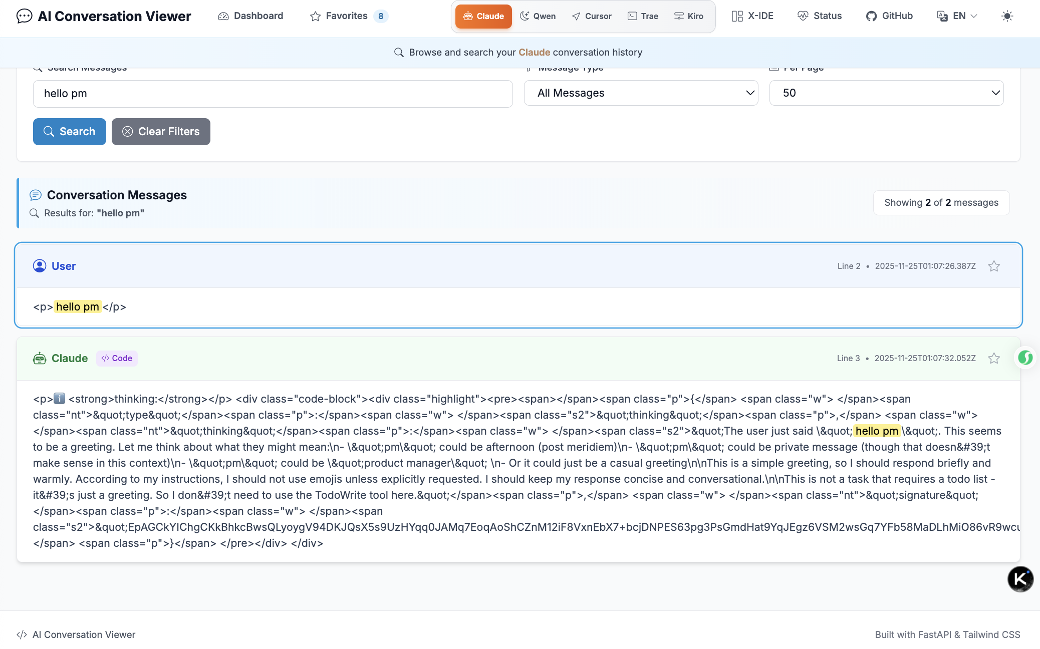Click the 'Line 2' label in the User message header
This screenshot has height=649, width=1040.
click(x=849, y=266)
